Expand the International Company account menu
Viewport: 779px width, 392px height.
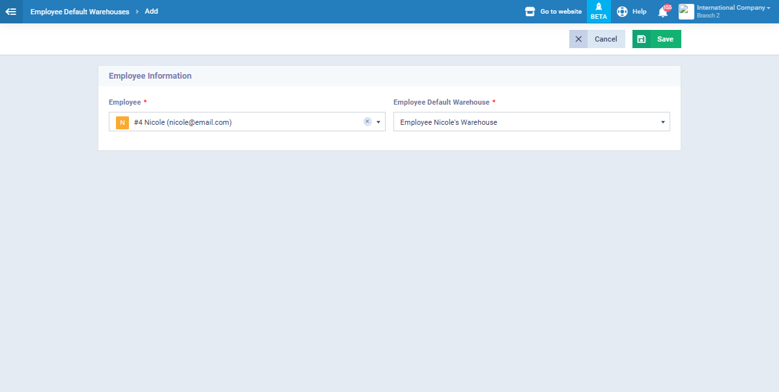pyautogui.click(x=733, y=8)
